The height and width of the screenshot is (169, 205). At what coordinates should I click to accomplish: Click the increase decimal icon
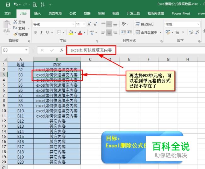[x=191, y=32]
